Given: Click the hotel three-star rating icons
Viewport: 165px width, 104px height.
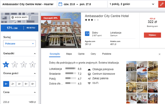Looking at the screenshot, I should (x=92, y=20).
